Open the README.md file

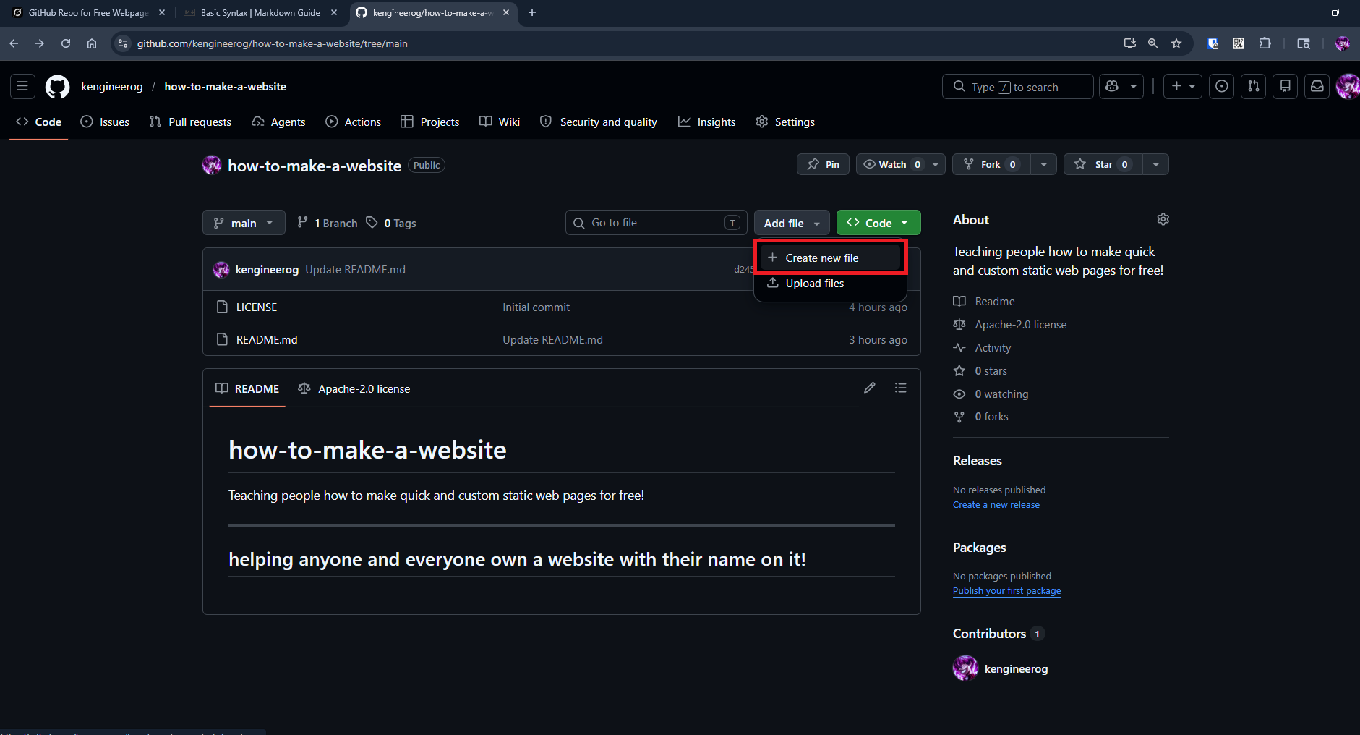click(267, 339)
